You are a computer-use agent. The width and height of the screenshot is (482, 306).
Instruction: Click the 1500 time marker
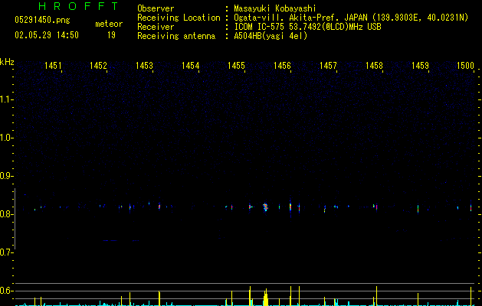coord(465,65)
